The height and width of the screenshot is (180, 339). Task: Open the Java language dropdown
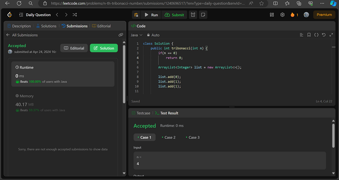coord(137,35)
